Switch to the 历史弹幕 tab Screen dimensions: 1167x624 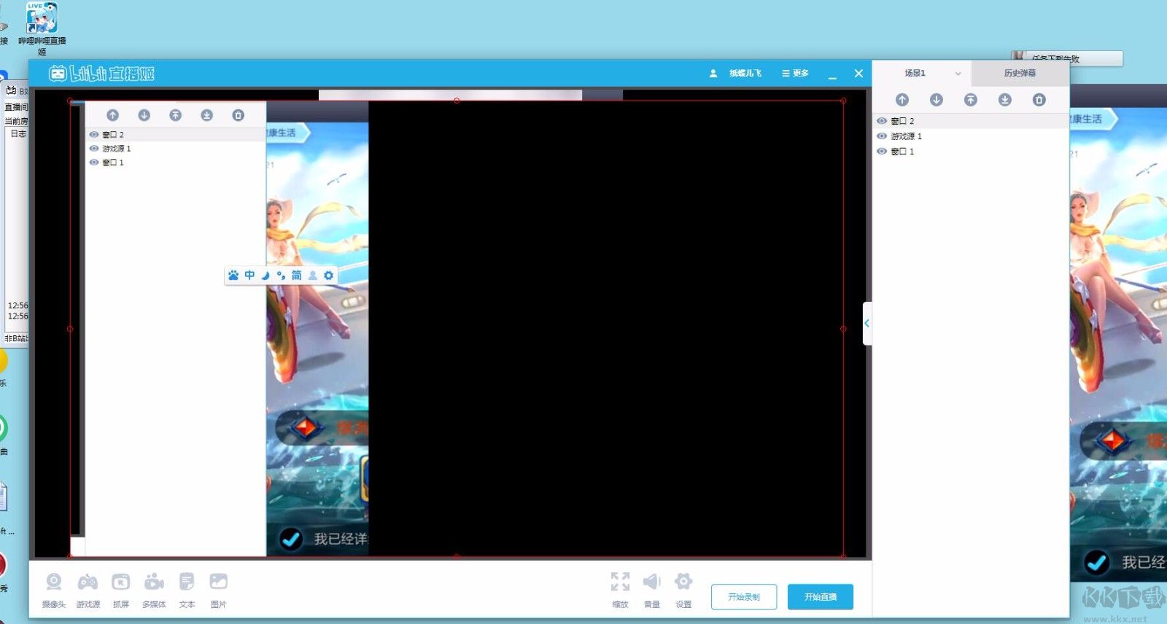pos(1020,74)
